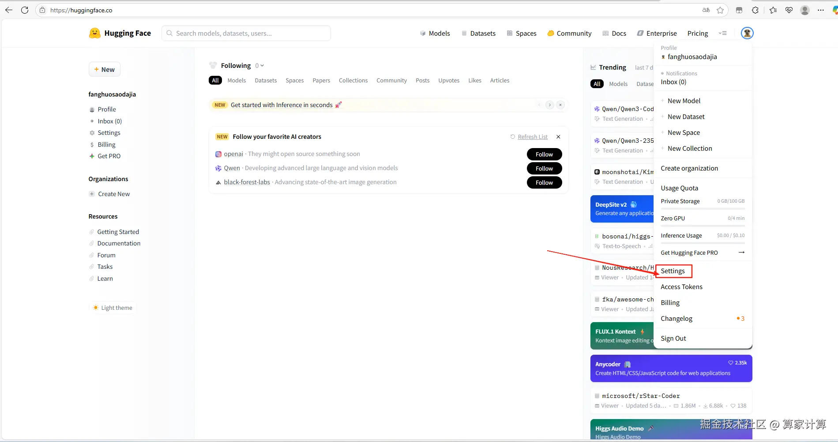Screen dimensions: 838x442
Task: Open Pricing in top navigation
Action: point(698,33)
